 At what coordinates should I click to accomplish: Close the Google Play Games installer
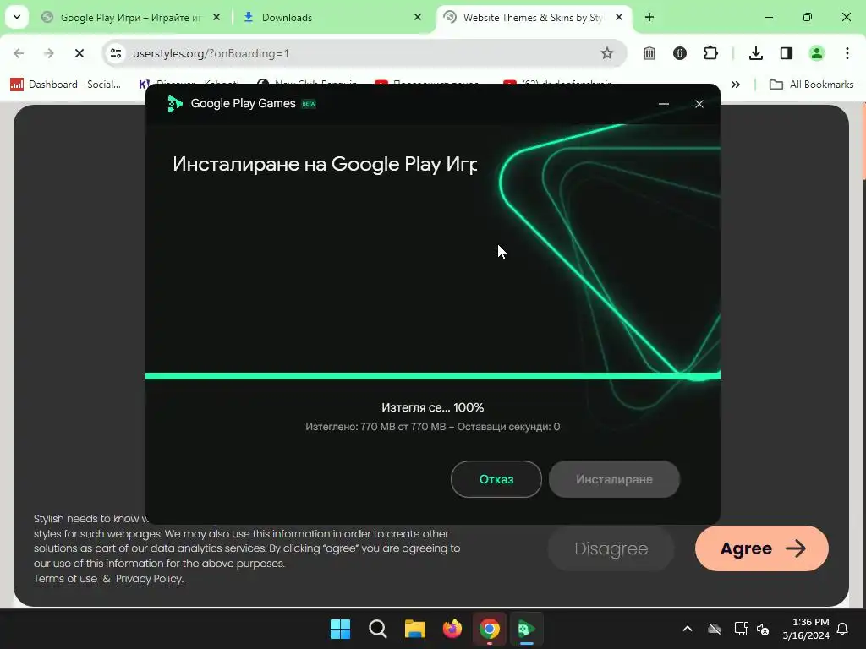click(x=699, y=104)
